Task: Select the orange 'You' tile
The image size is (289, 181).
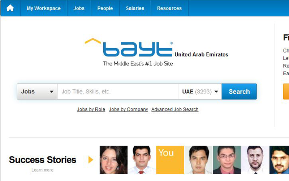Action: coord(170,160)
